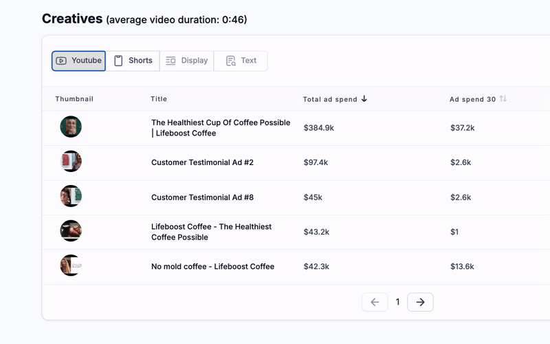Click the Total ad spend header label
The width and height of the screenshot is (550, 344).
pyautogui.click(x=330, y=99)
